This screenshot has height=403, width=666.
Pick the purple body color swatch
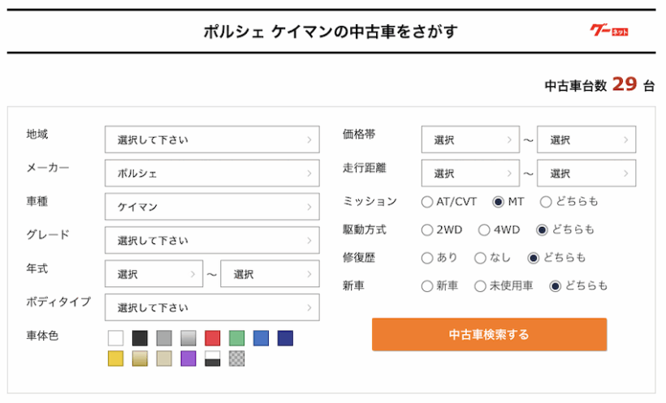(x=188, y=358)
